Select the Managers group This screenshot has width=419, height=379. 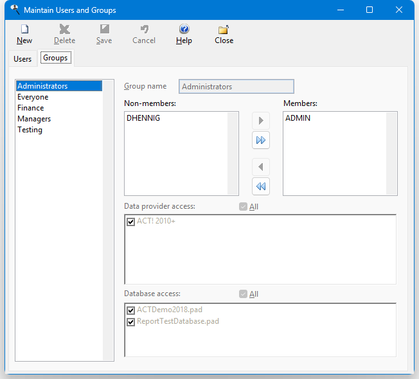click(34, 119)
